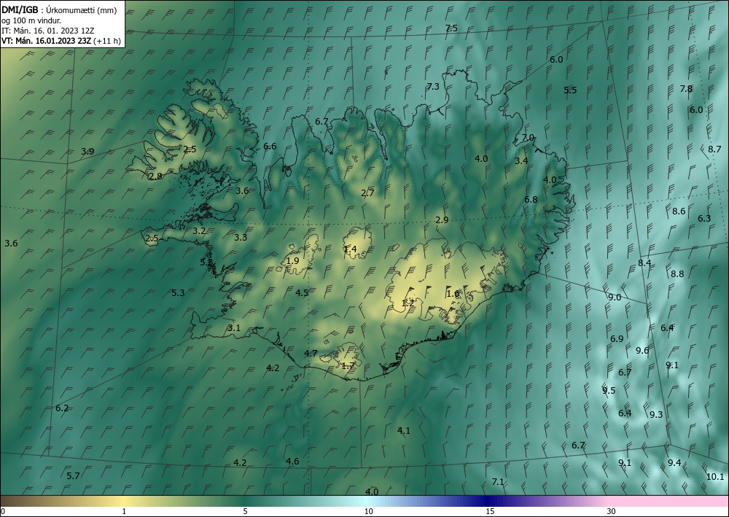729x517 pixels.
Task: Click the 9.4 value on the map
Action: point(674,462)
